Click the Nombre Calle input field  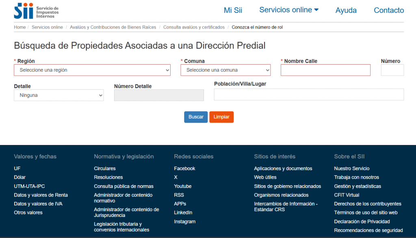(x=325, y=70)
